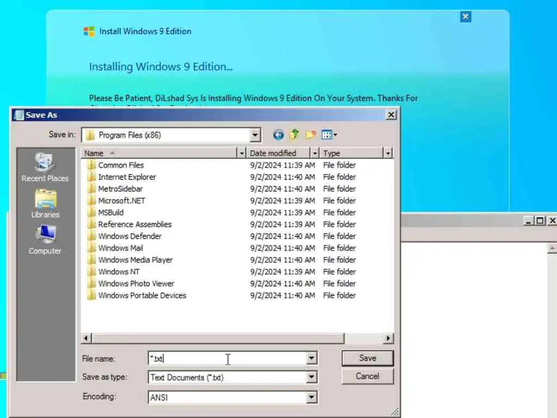Open Recent Places in sidebar
The width and height of the screenshot is (557, 418).
(x=45, y=167)
